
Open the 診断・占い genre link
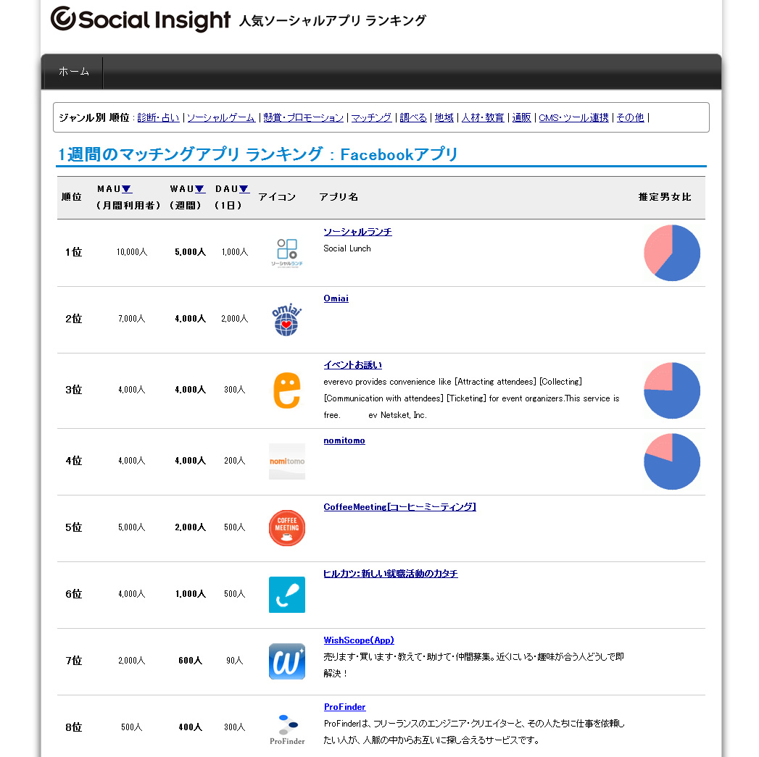tap(158, 117)
